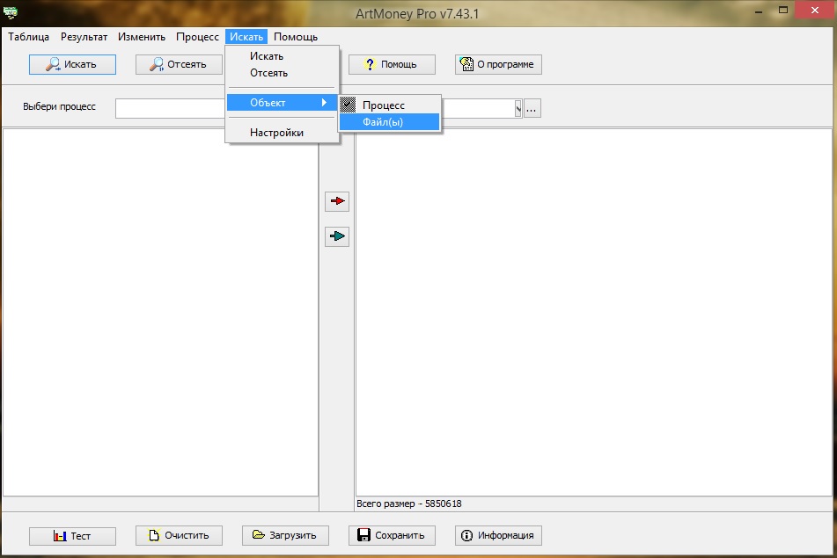Click the Информация button
The width and height of the screenshot is (837, 558).
coord(498,536)
